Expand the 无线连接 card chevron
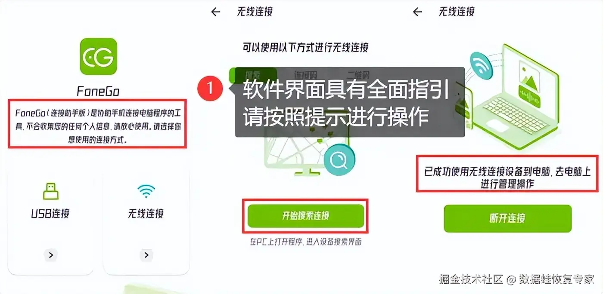The height and width of the screenshot is (294, 603). click(146, 255)
